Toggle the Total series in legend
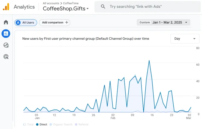202x129 pixels. (x=28, y=124)
